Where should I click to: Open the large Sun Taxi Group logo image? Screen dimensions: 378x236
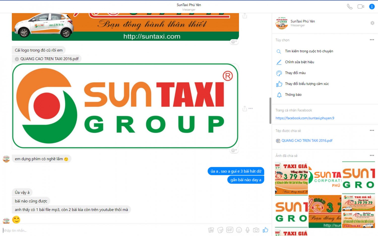pyautogui.click(x=125, y=106)
